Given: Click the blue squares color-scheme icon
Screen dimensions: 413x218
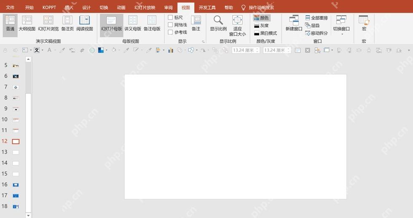Looking at the screenshot, I should coord(101,50).
